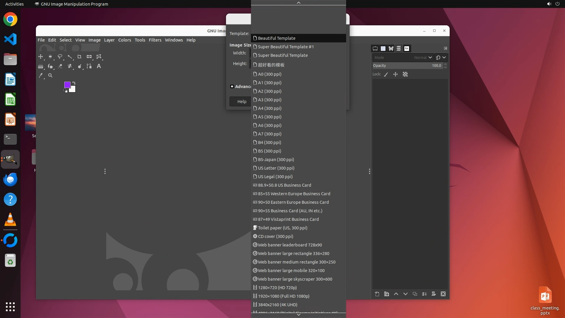
Task: Open the Fonts tab in dock
Action: 407,49
